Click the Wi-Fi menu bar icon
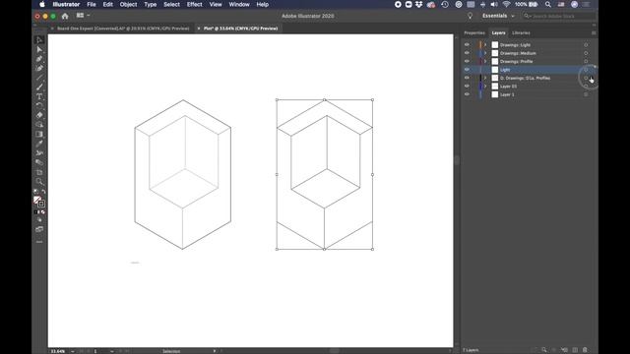The height and width of the screenshot is (354, 630). point(506,4)
